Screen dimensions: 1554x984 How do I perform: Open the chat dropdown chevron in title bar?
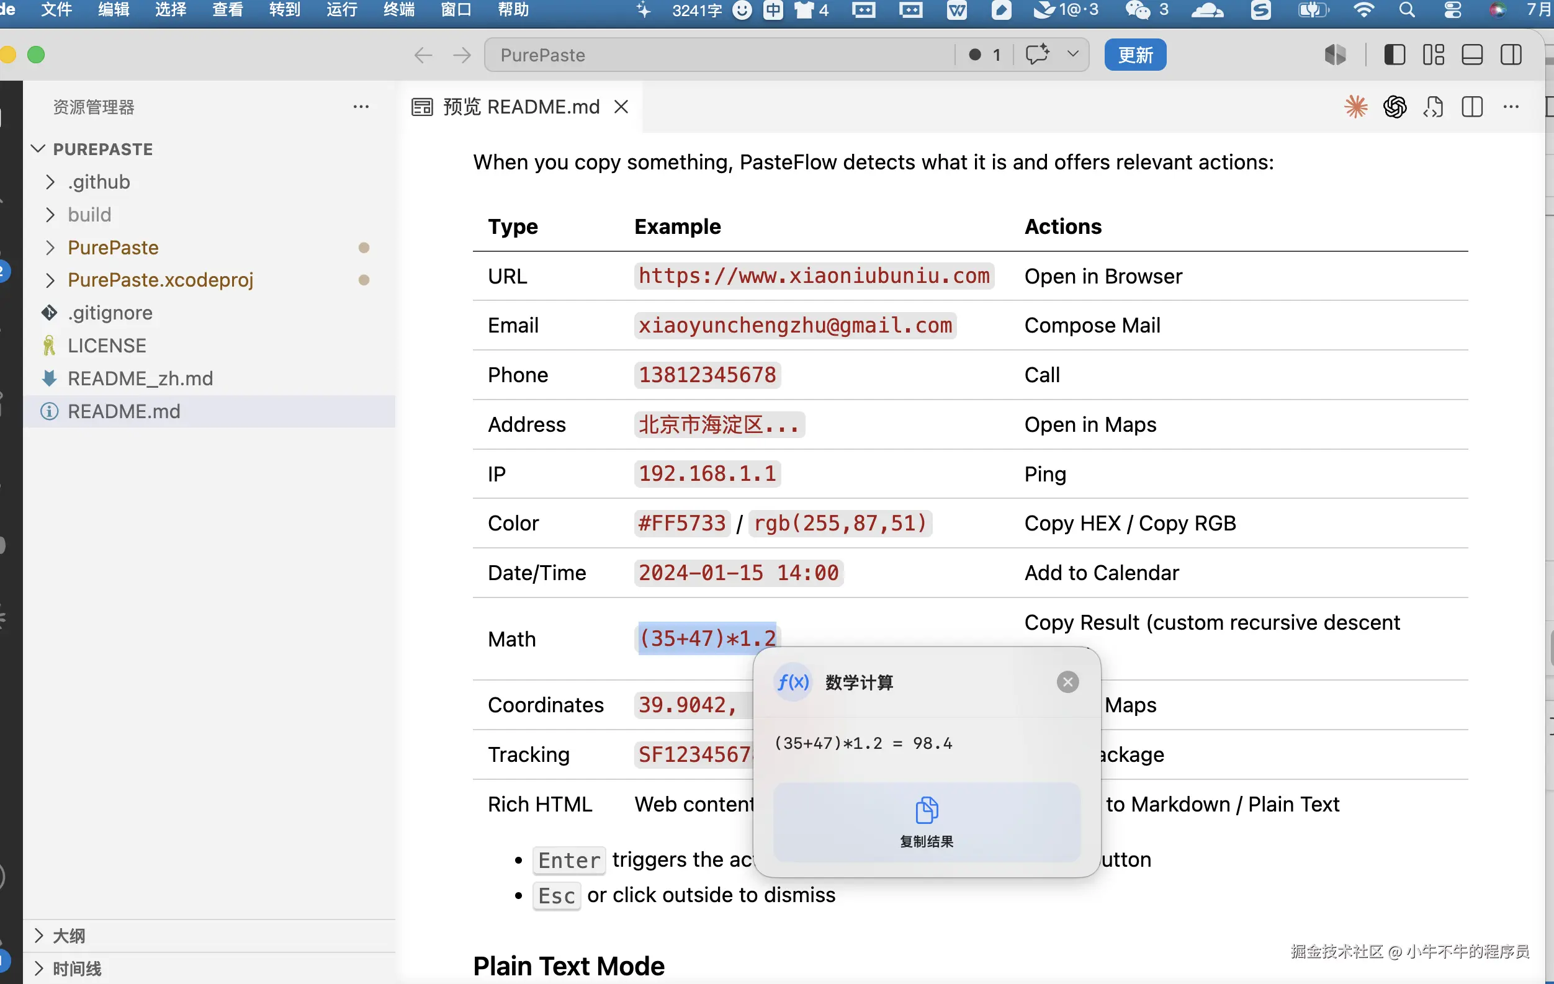coord(1072,54)
